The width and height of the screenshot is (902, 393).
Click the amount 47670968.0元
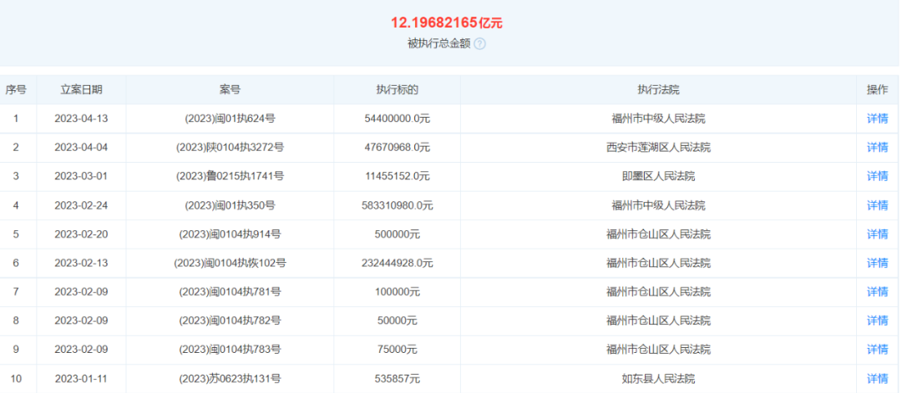[397, 148]
